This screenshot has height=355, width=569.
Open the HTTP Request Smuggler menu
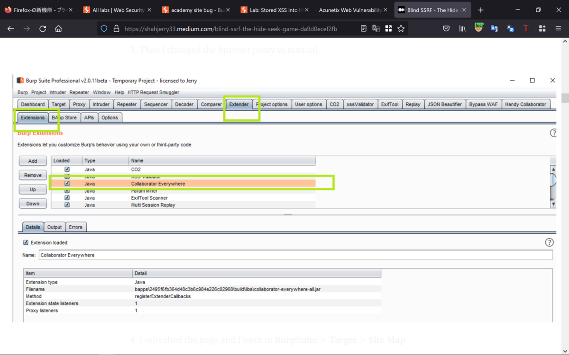click(153, 92)
